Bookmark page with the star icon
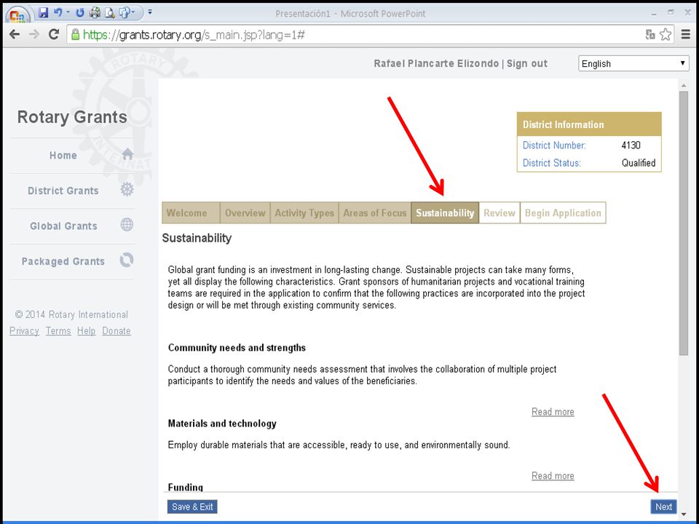Screen dimensions: 699x524 (666, 34)
